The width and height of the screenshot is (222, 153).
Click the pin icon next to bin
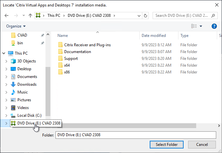click(42, 43)
